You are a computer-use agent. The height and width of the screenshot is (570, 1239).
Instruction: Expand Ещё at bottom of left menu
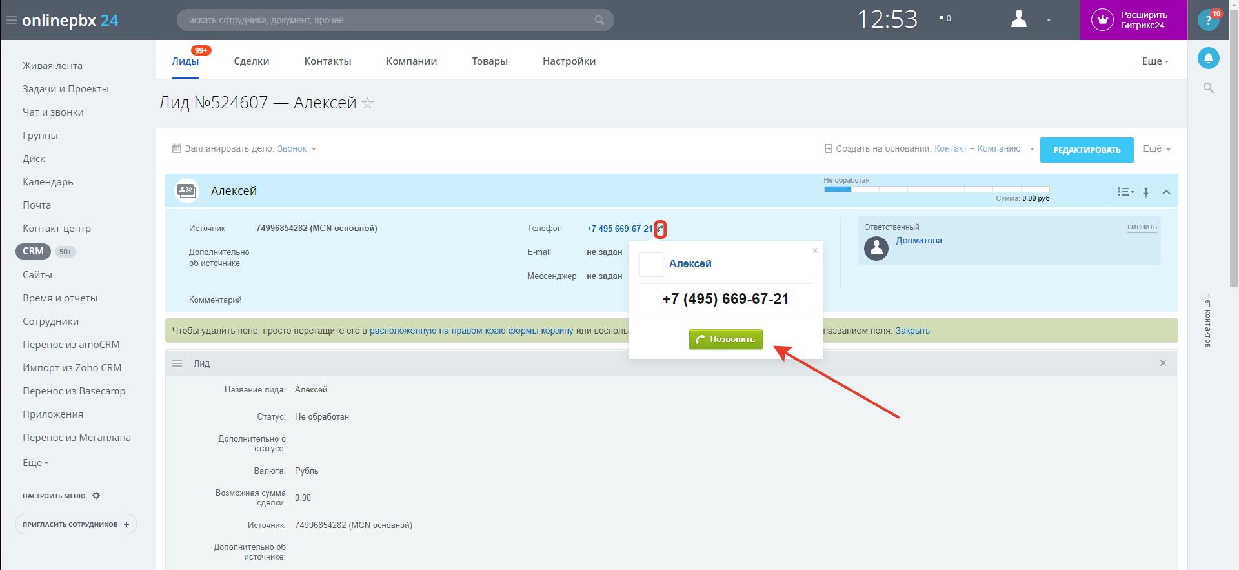point(35,463)
